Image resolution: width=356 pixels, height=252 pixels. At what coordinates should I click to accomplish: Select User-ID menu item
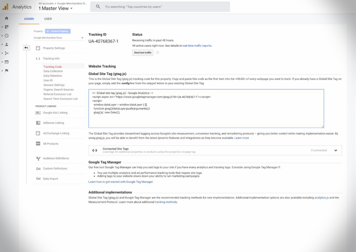pyautogui.click(x=48, y=80)
